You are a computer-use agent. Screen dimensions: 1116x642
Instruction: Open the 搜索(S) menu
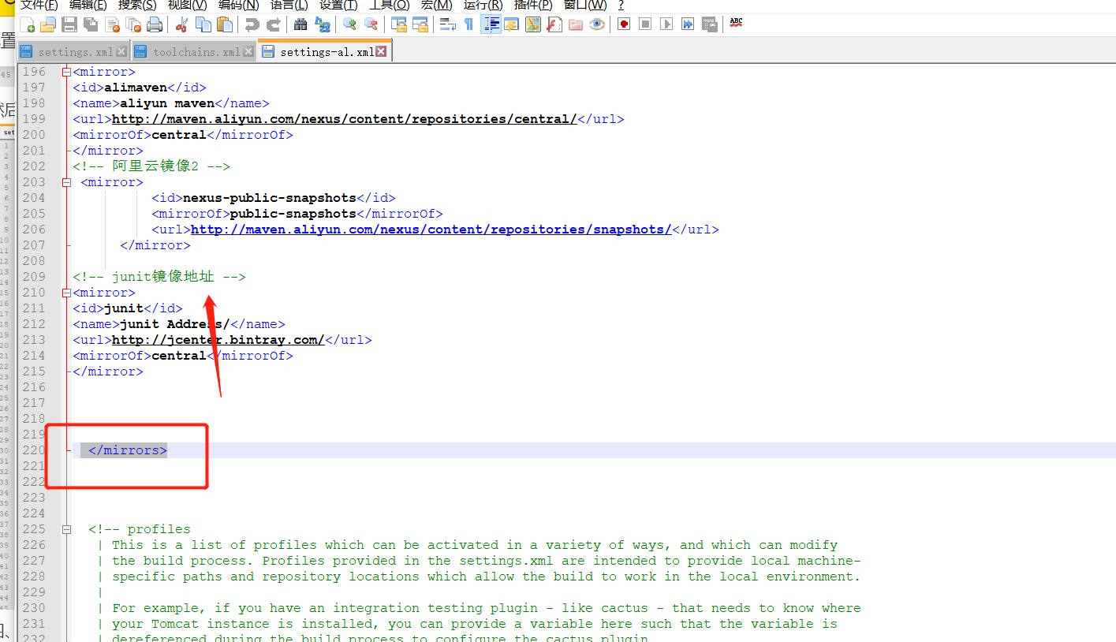pos(137,5)
